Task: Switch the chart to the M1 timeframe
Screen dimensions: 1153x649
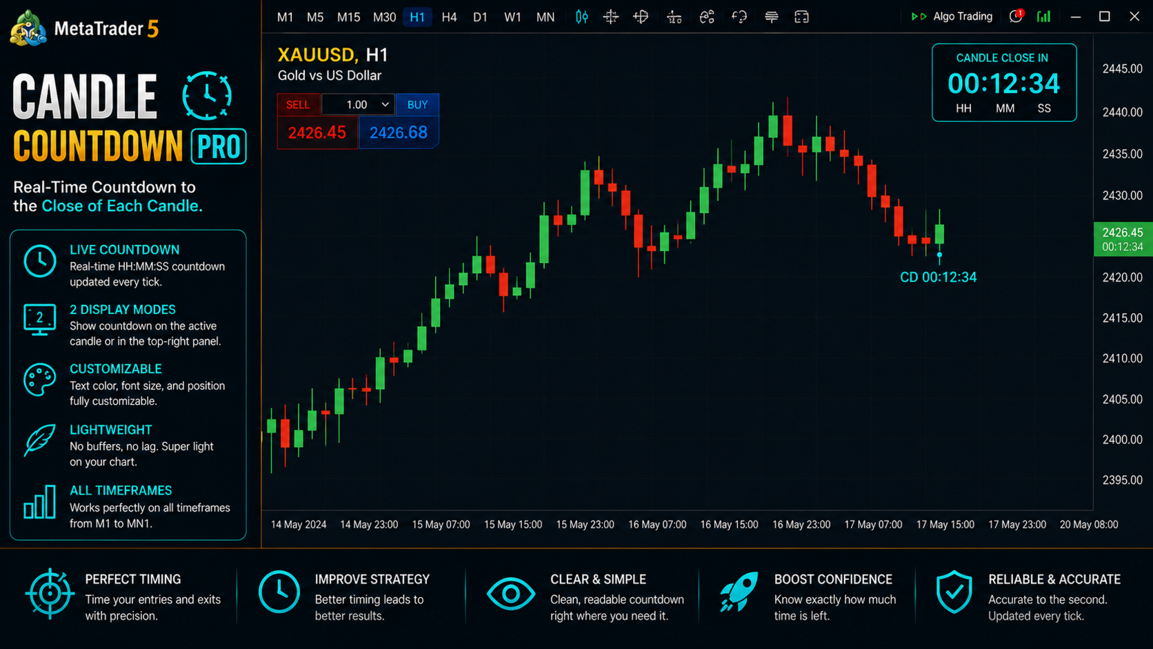Action: coord(285,17)
